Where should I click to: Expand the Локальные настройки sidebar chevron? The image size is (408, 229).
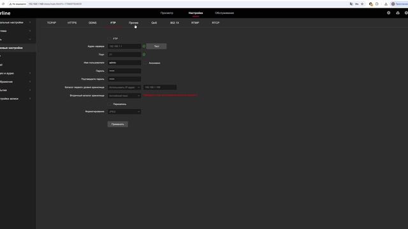coord(30,23)
